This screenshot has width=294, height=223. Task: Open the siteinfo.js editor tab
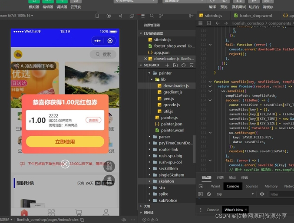point(211,16)
